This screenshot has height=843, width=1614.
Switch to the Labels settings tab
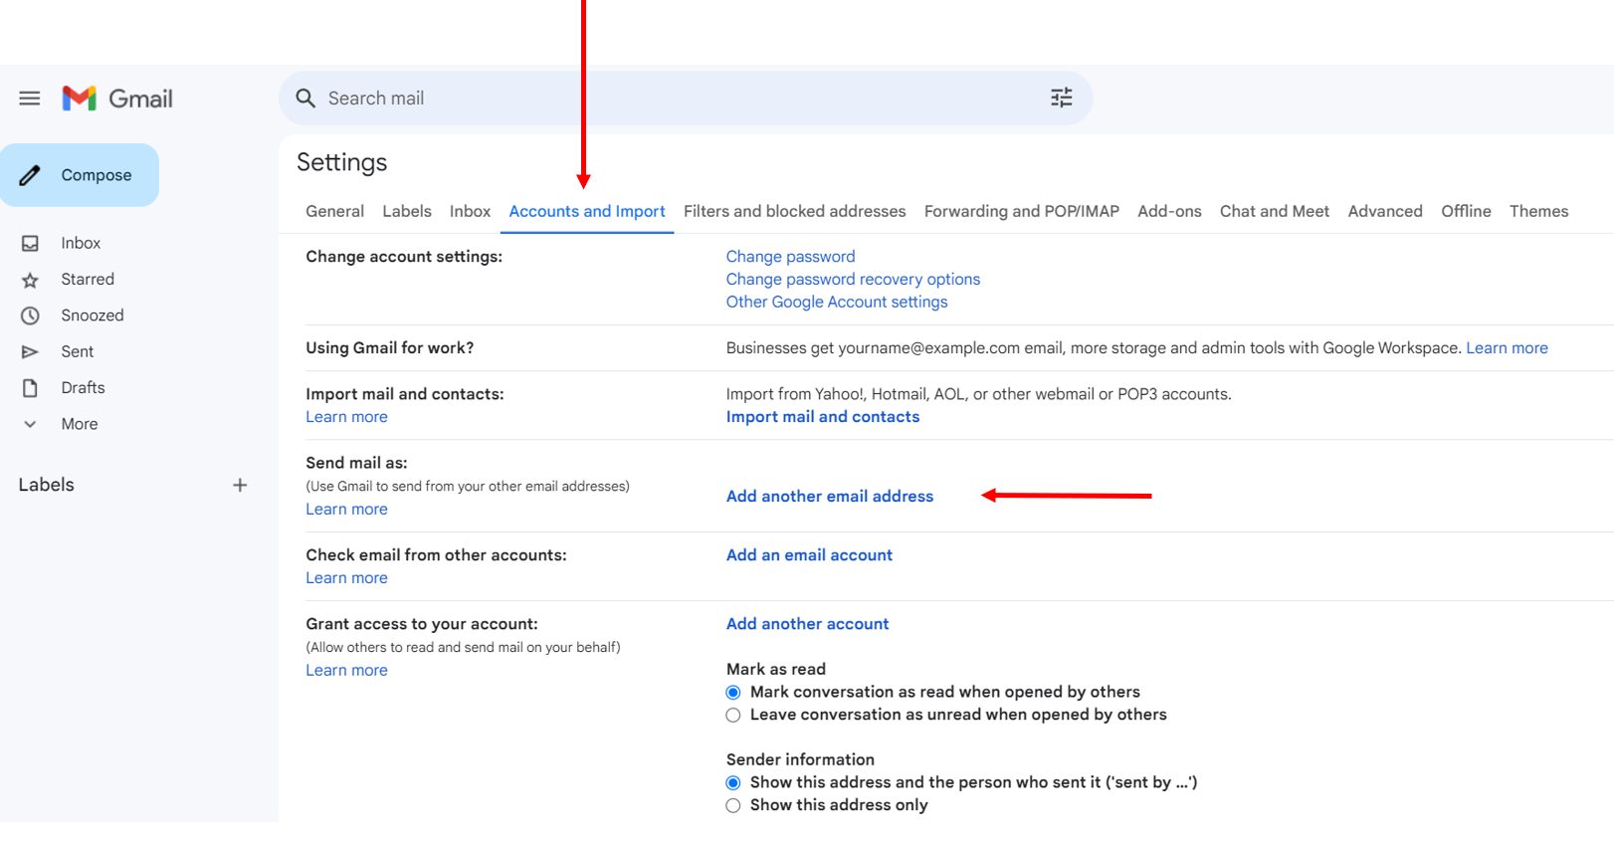pyautogui.click(x=407, y=211)
